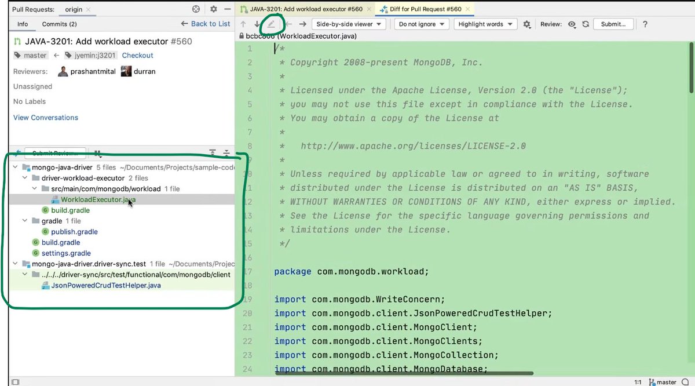Go to next file in diff toolbar

pyautogui.click(x=302, y=24)
